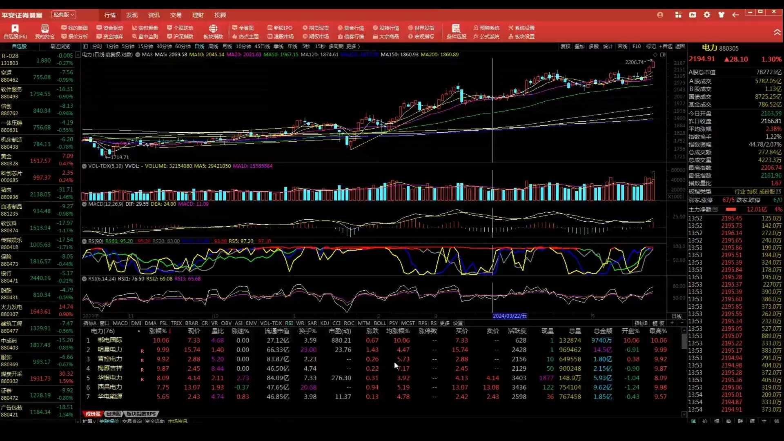Toggle RS(90) indicator circle marker
Screen dimensions: 784x441
(x=84, y=241)
